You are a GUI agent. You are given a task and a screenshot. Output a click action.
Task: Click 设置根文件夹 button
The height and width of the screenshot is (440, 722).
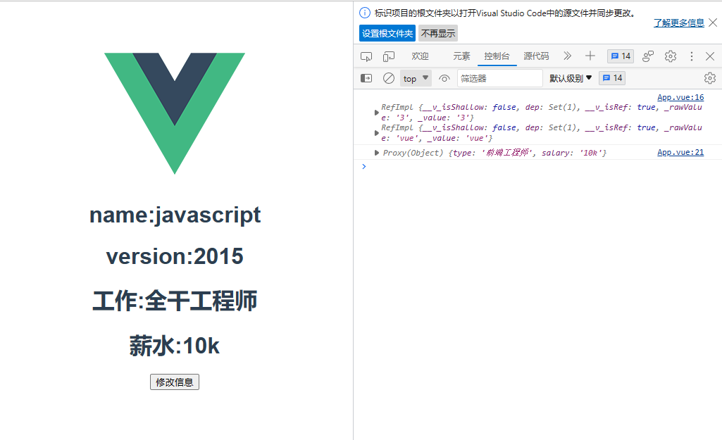point(387,33)
